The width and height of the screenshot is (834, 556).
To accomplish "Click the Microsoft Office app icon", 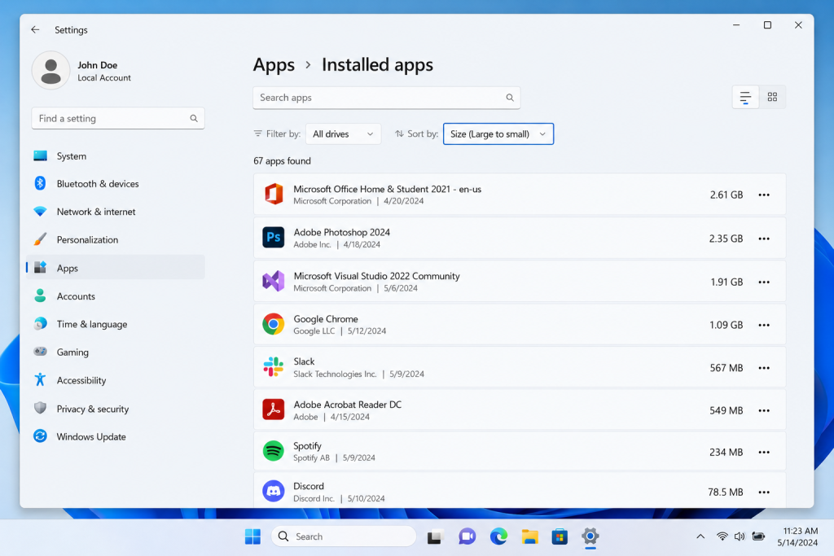I will pos(274,195).
